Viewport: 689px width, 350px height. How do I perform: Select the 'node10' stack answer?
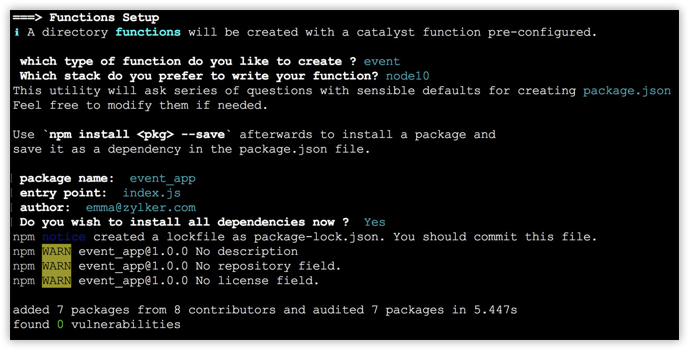407,76
